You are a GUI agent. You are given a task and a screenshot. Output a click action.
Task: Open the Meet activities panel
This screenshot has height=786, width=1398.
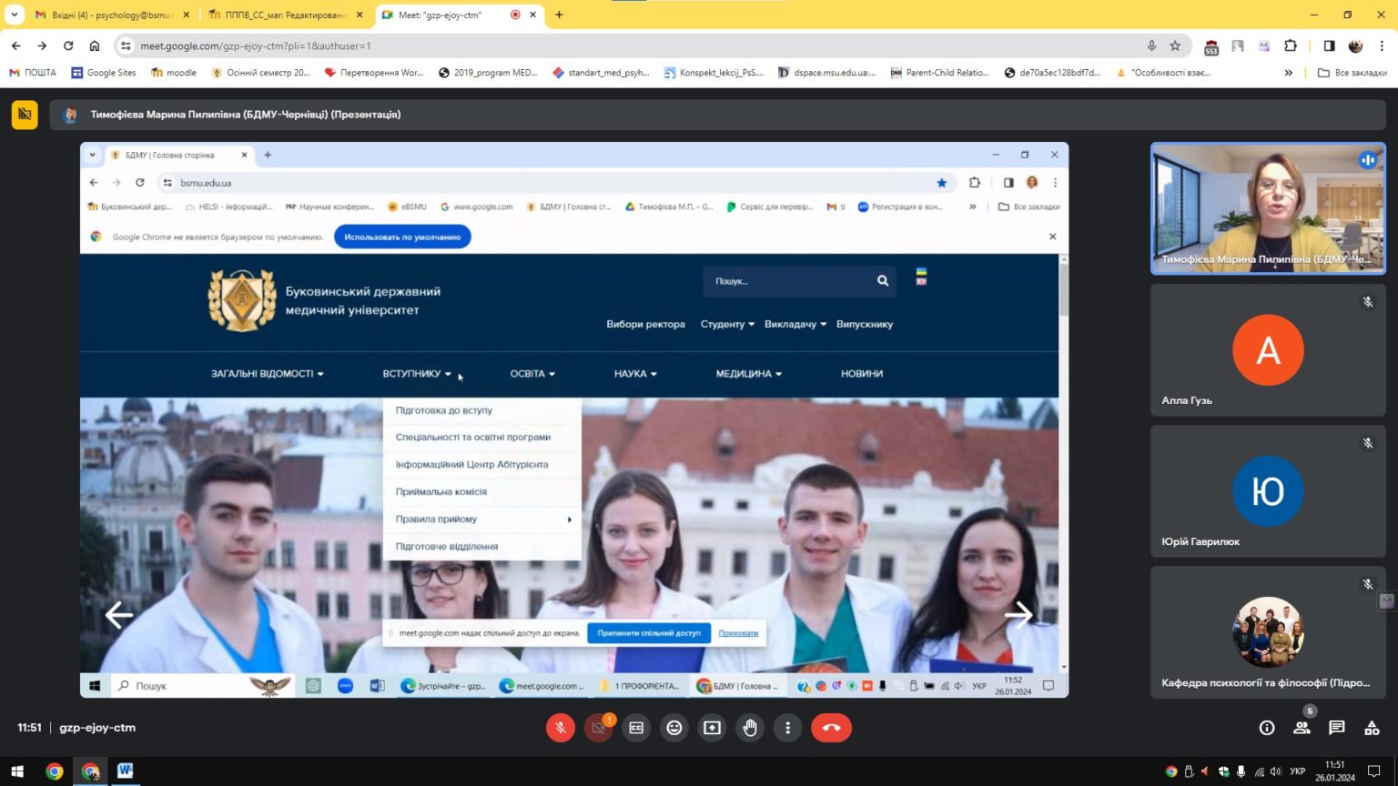coord(1372,728)
